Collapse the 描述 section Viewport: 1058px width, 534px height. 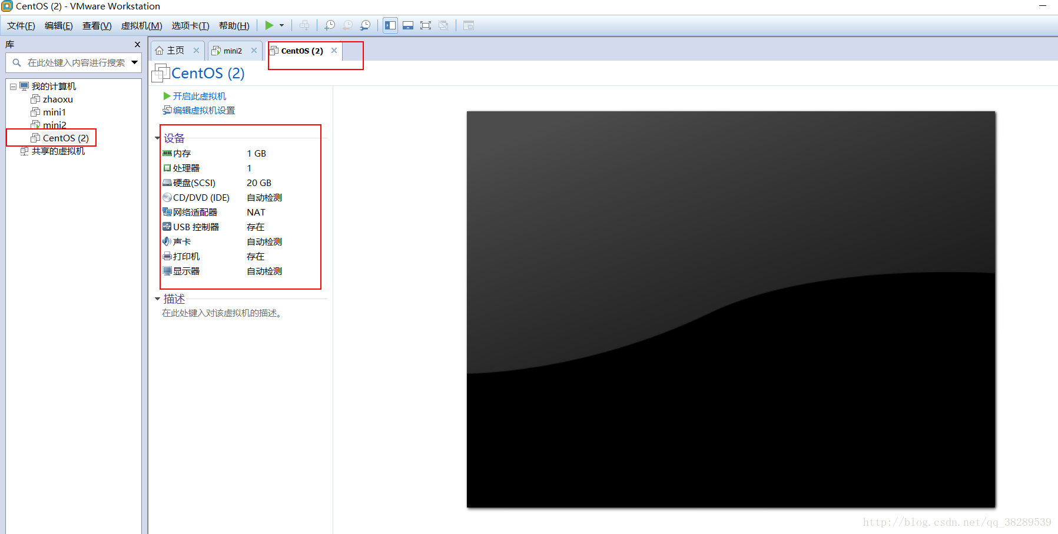(157, 299)
